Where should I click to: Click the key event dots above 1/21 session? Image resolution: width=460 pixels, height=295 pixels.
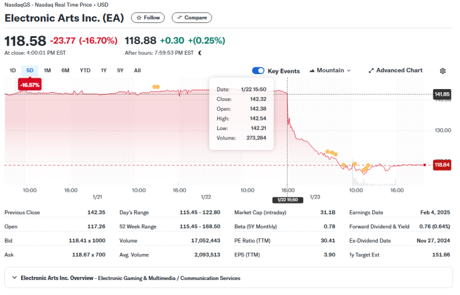156,87
